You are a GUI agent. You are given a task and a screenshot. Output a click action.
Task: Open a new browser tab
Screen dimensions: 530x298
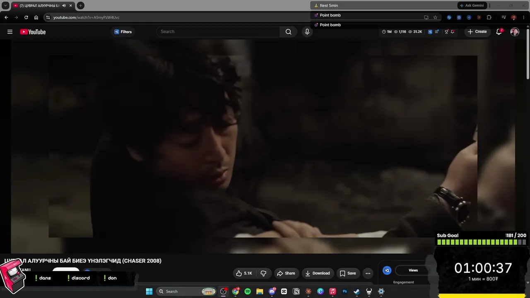point(80,6)
